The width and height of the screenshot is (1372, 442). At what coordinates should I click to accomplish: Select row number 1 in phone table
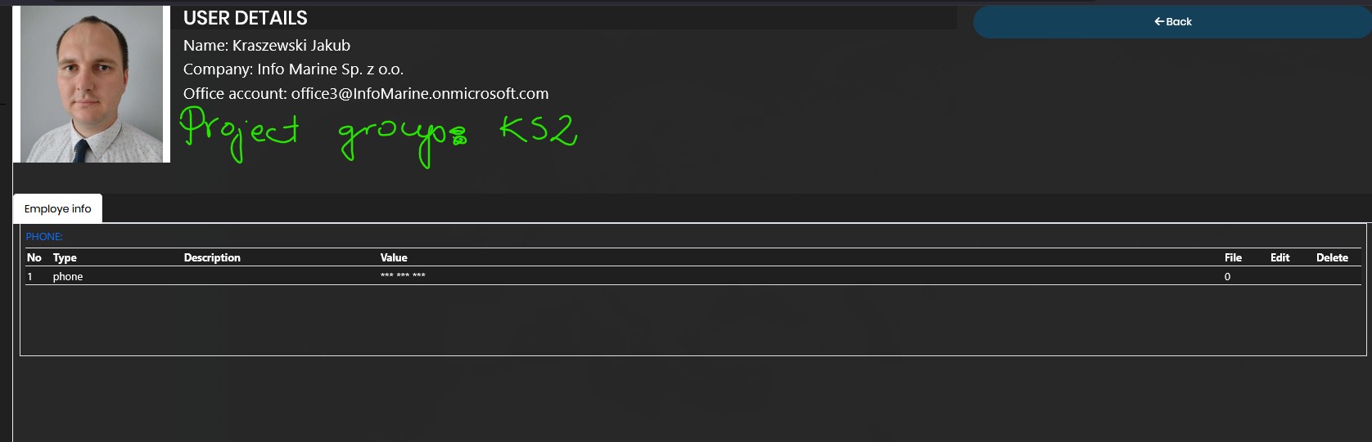coord(30,277)
